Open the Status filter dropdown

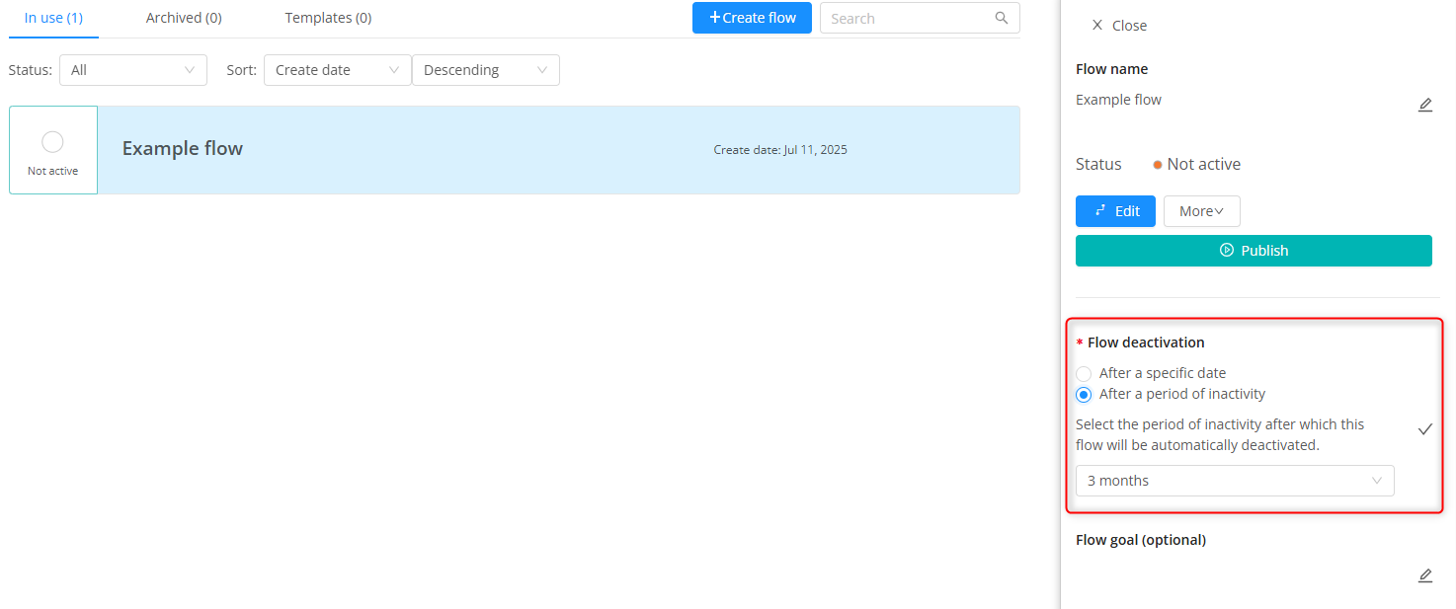pyautogui.click(x=133, y=70)
